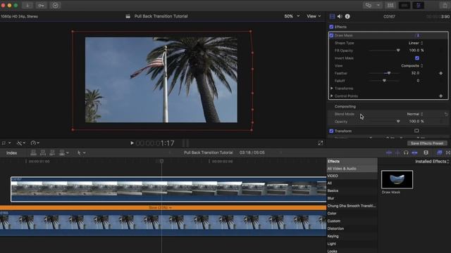Toggle the Transitions browser icon
The width and height of the screenshot is (451, 253).
pos(448,153)
